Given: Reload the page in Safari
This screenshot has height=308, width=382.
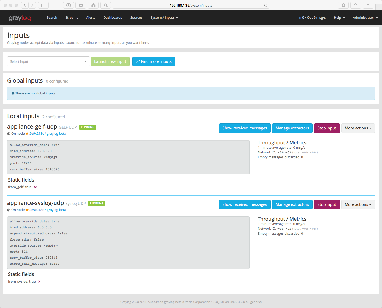Looking at the screenshot, I should tap(266, 5).
